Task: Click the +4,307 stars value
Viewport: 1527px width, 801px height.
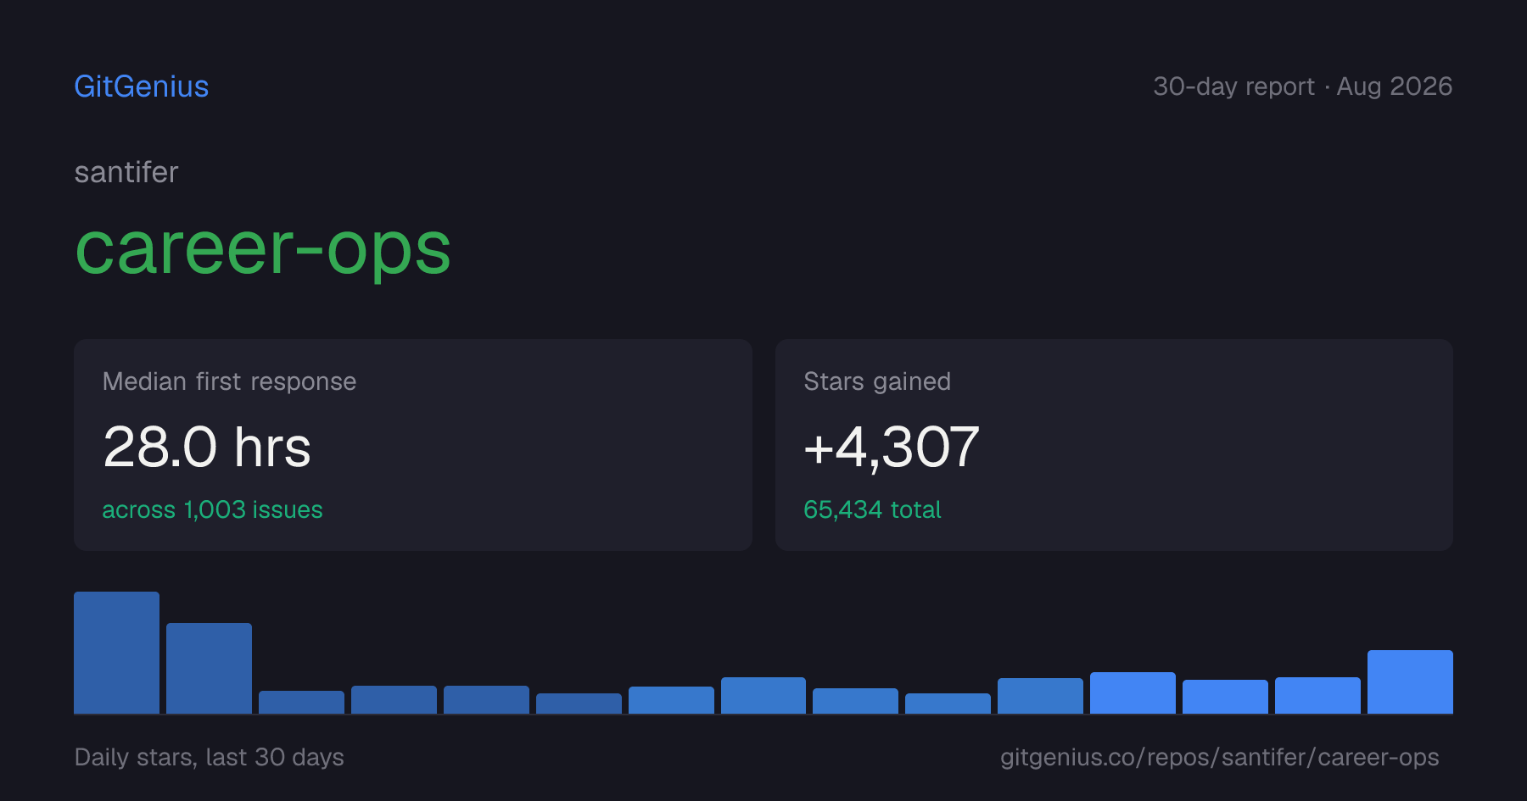Action: point(892,447)
